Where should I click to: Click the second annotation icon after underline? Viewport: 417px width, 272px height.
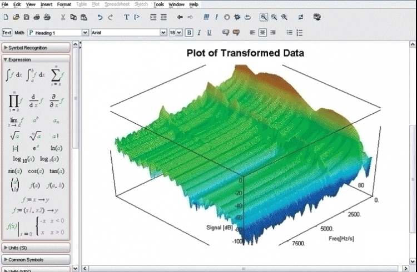coord(236,33)
